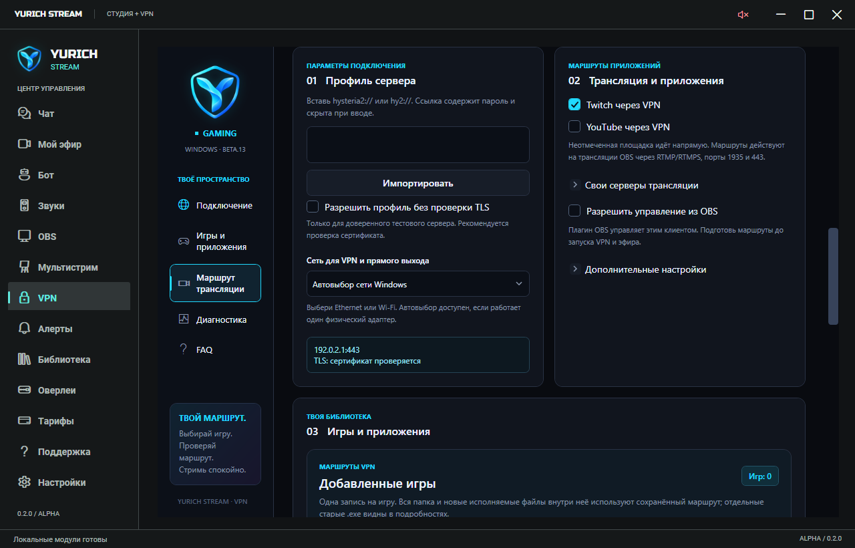This screenshot has width=855, height=548.
Task: Click the Библиотека books icon
Action: 25,360
